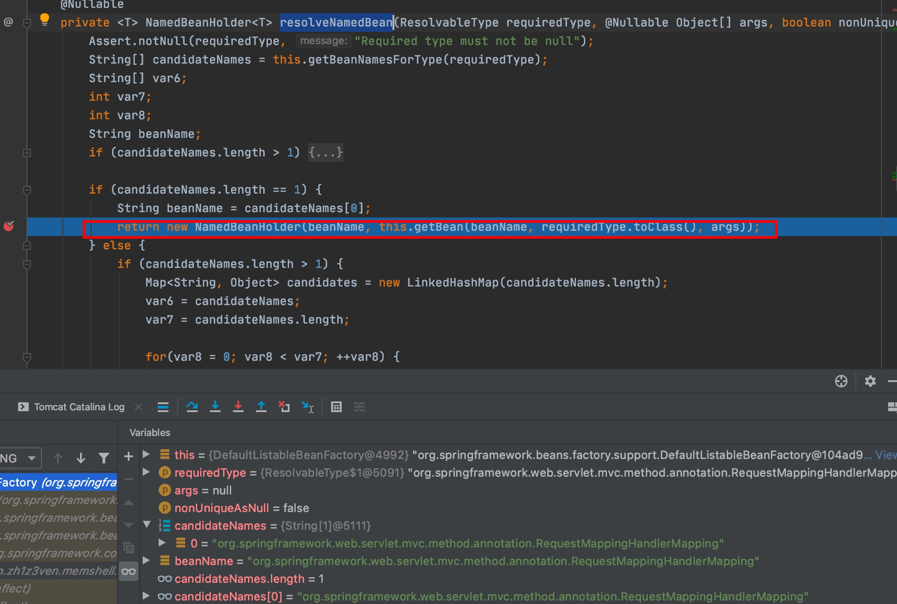Select the next frame down arrow

tap(81, 459)
